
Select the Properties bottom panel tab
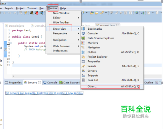click(14, 82)
